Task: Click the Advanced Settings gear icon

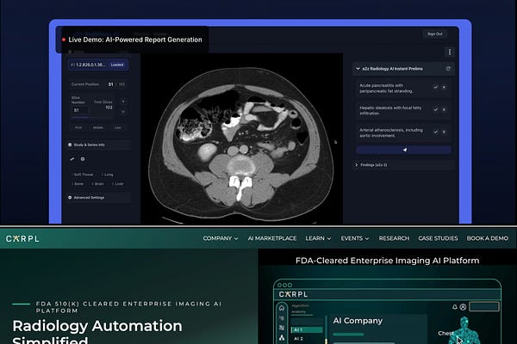Action: 70,198
